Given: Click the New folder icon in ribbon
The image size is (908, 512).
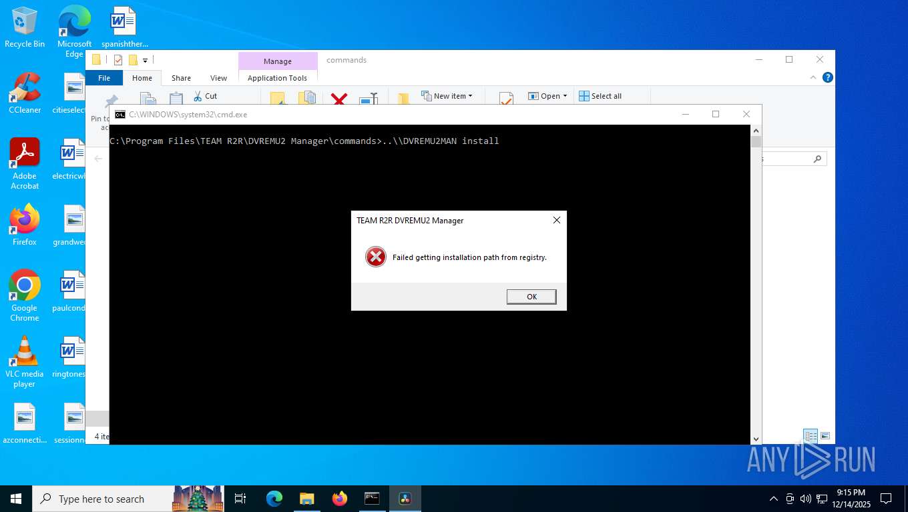Looking at the screenshot, I should pos(403,99).
